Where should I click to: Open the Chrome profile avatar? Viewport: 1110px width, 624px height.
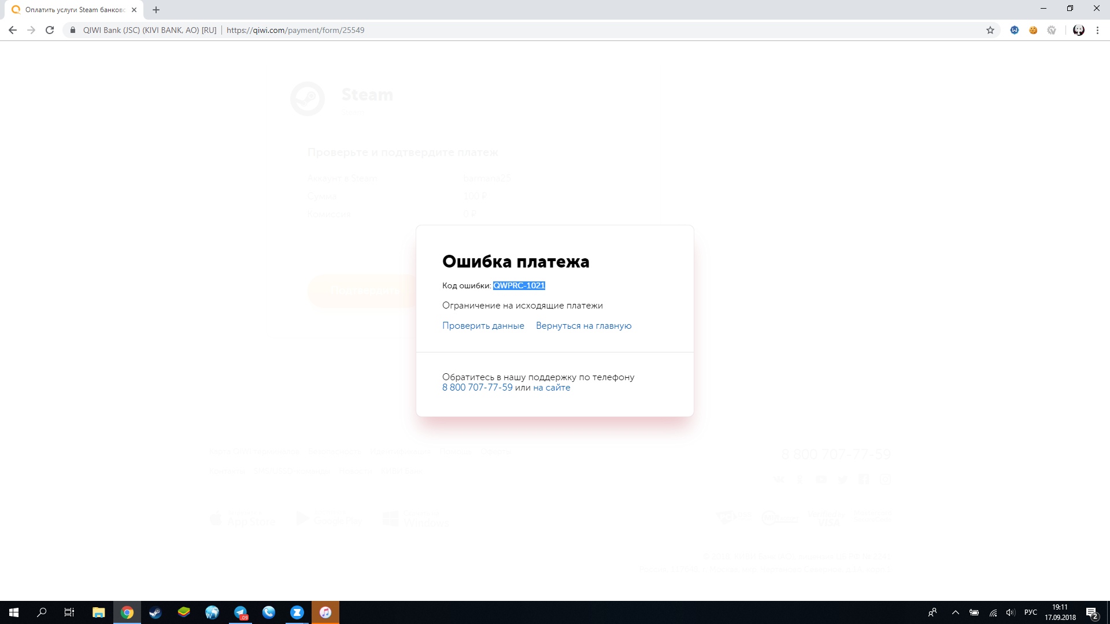tap(1078, 30)
